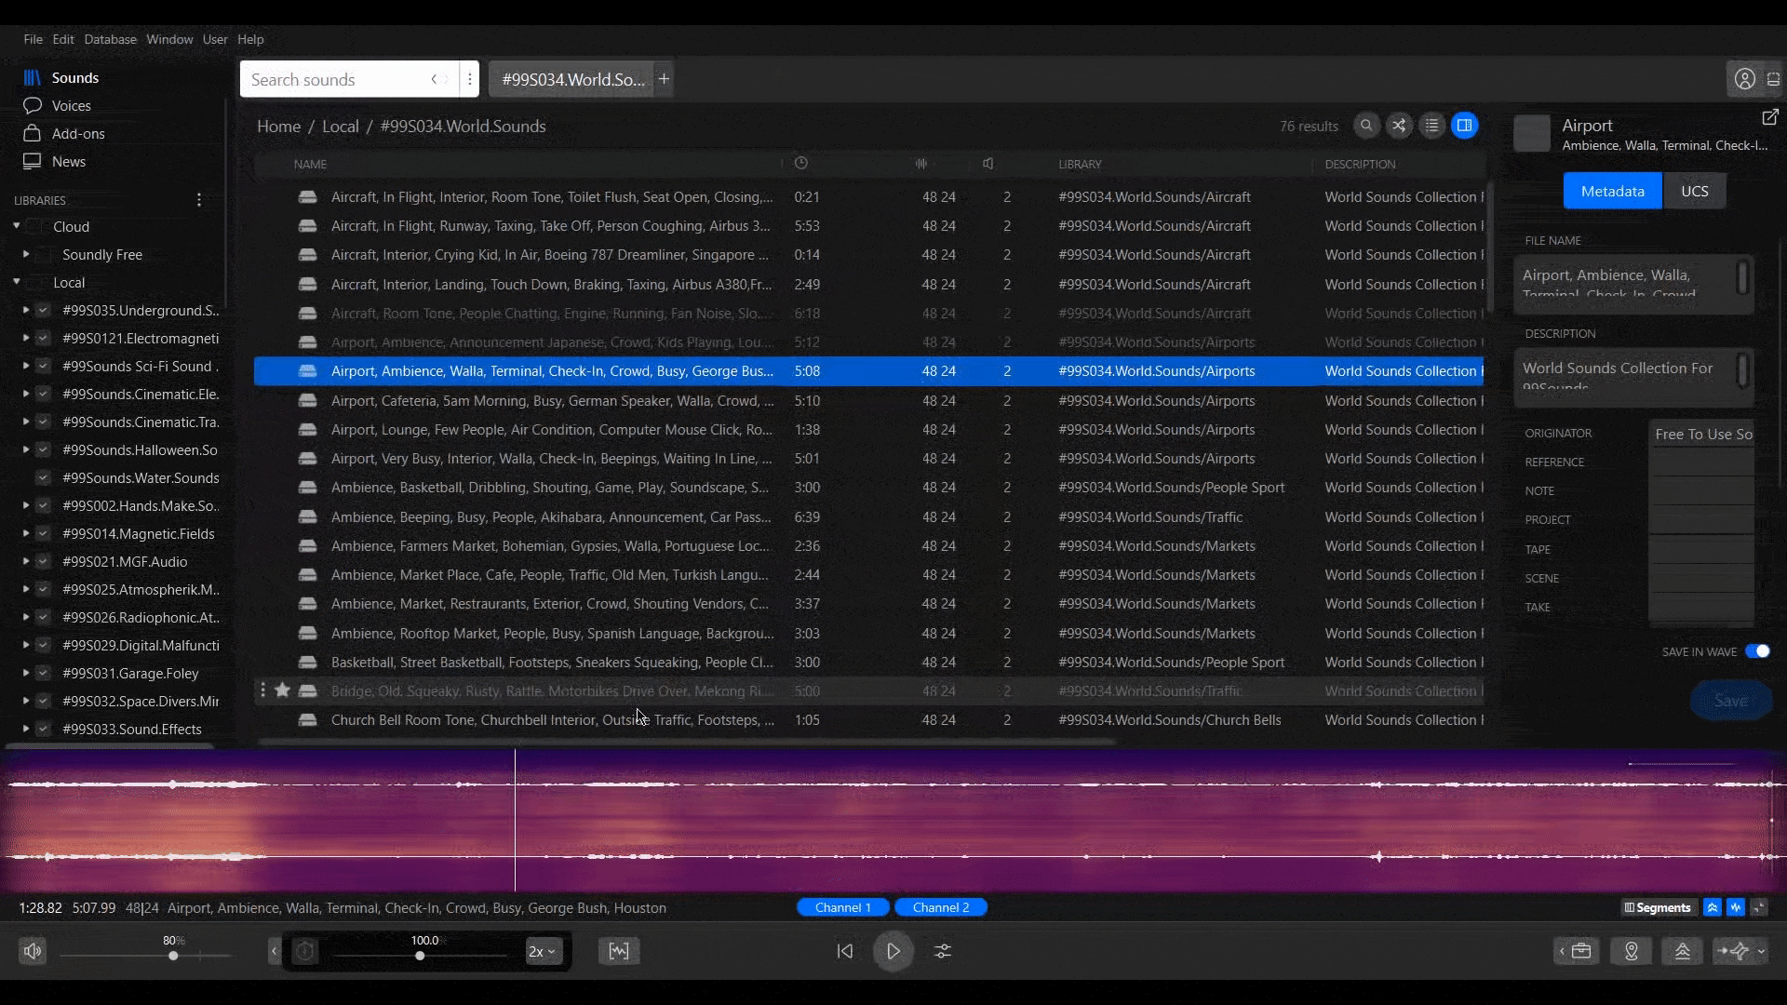Viewport: 1787px width, 1005px height.
Task: Switch to list view icon
Action: pyautogui.click(x=1431, y=126)
